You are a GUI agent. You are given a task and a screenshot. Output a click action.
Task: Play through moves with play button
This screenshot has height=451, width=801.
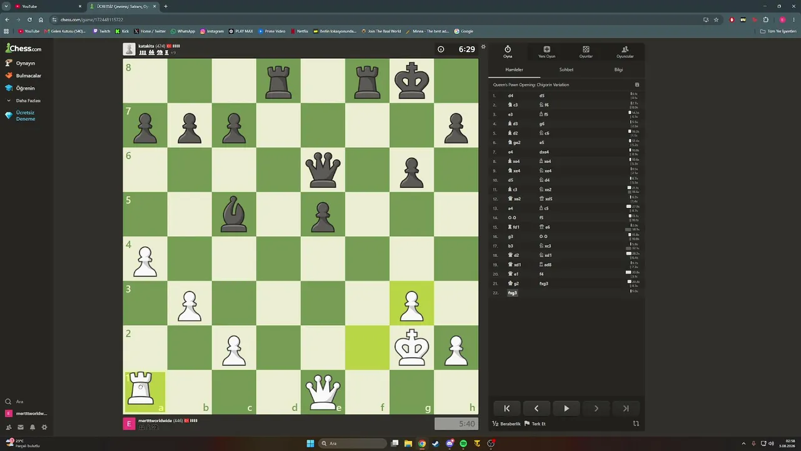click(566, 408)
